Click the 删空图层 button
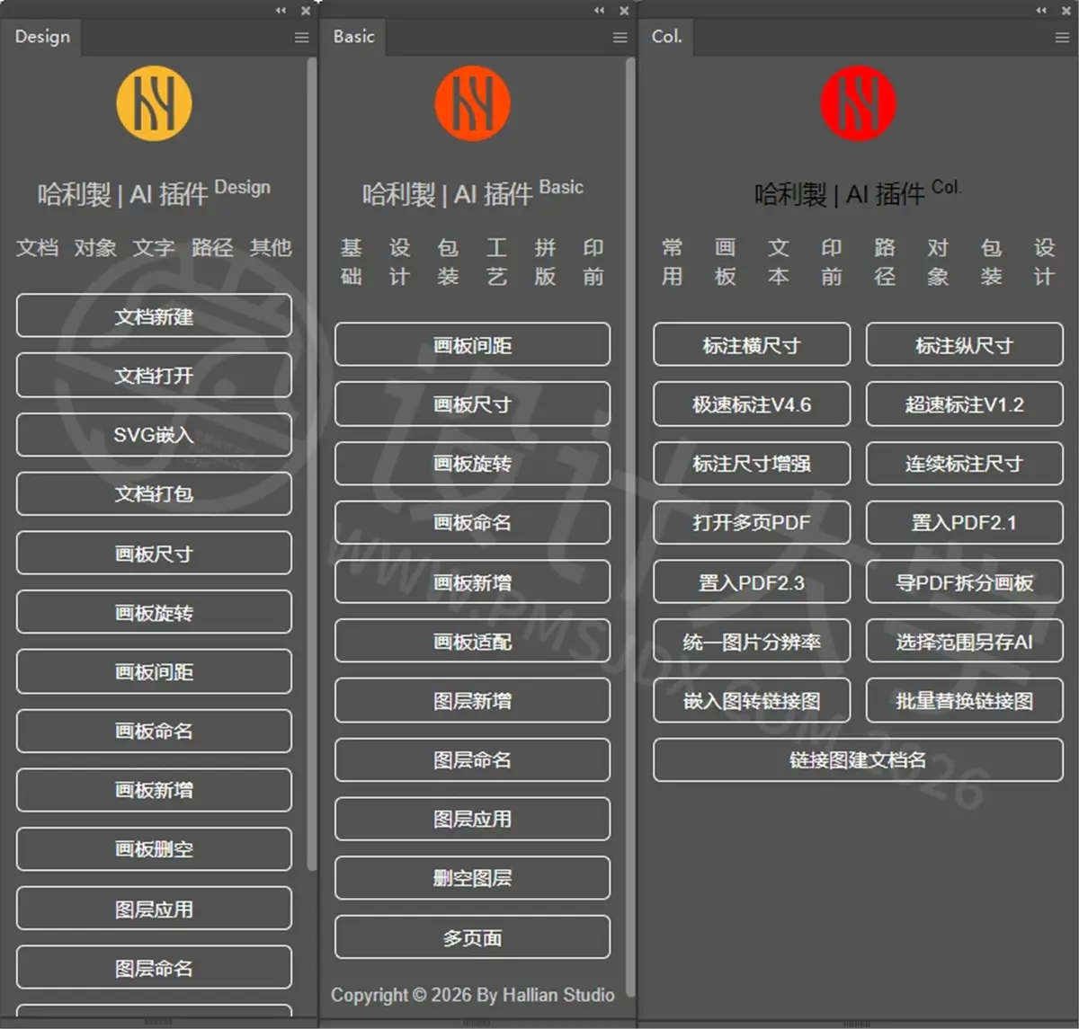The width and height of the screenshot is (1079, 1029). (x=472, y=878)
